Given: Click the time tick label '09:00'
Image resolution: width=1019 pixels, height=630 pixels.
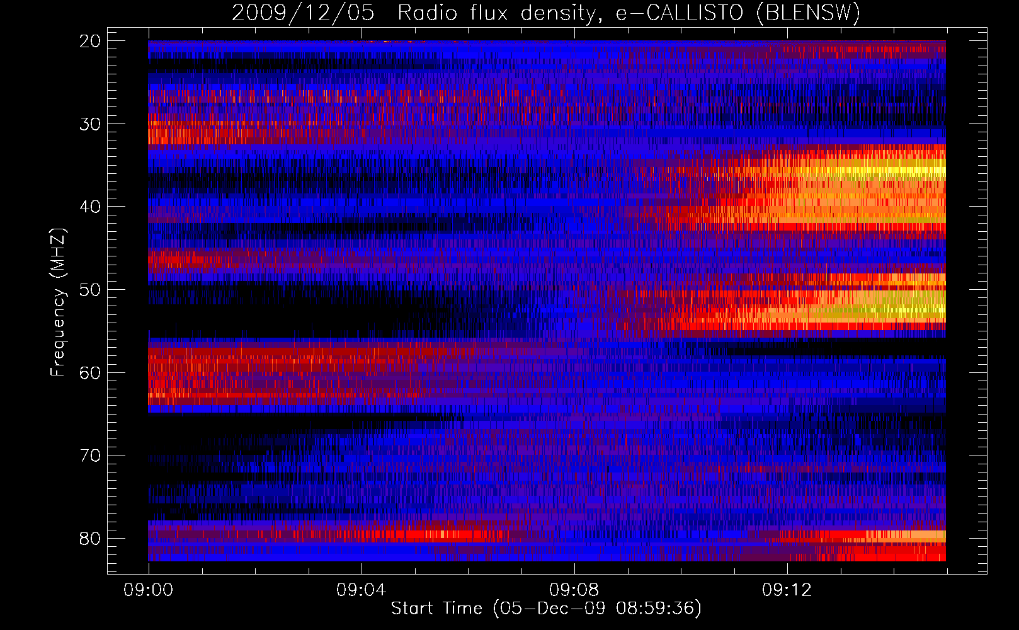Looking at the screenshot, I should click(149, 590).
